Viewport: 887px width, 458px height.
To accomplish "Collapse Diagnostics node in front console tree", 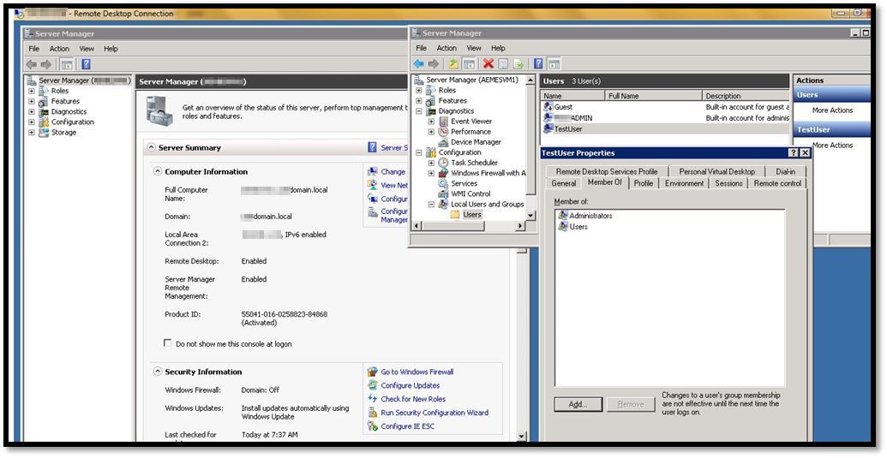I will point(419,110).
